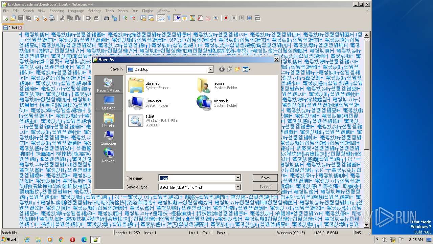Viewport: 433px width, 244px height.
Task: Toggle the indent guide toolbar button
Action: coord(177,18)
